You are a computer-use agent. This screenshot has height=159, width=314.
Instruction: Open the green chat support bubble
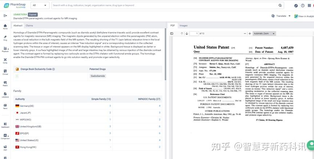tap(311, 146)
